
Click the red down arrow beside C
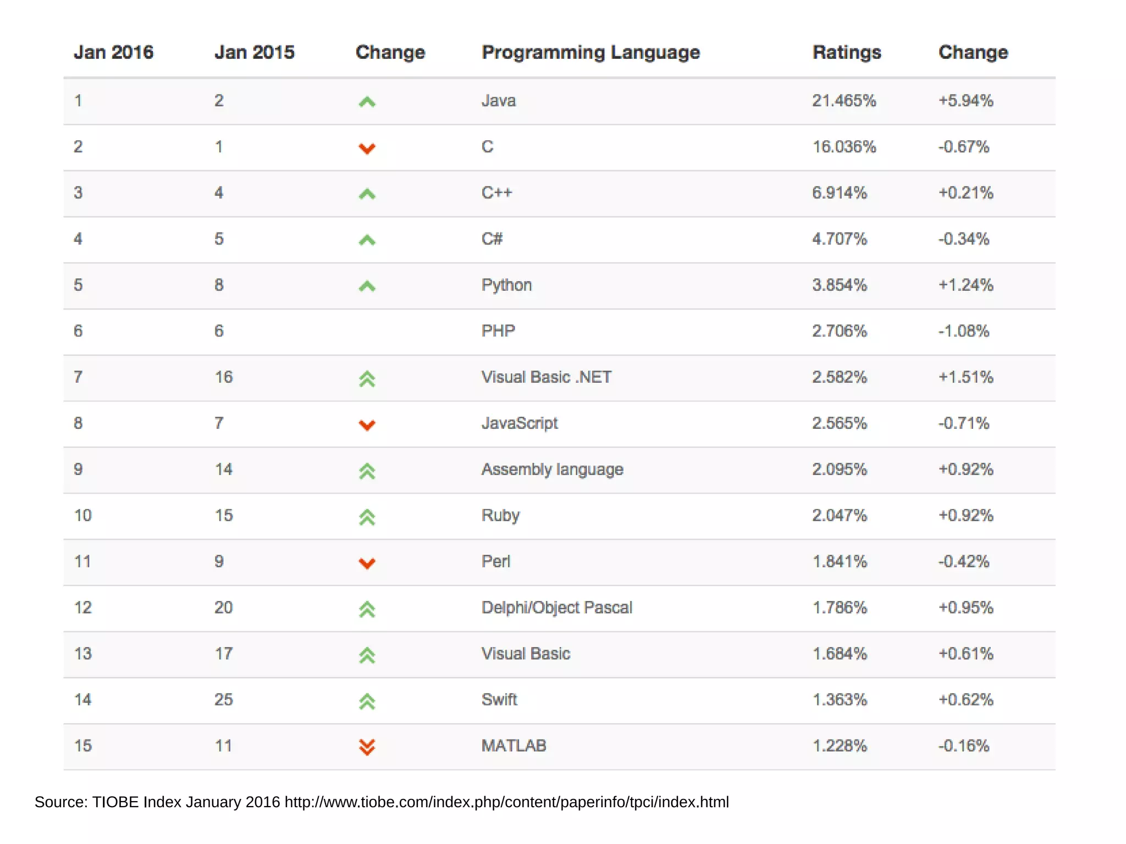367,148
